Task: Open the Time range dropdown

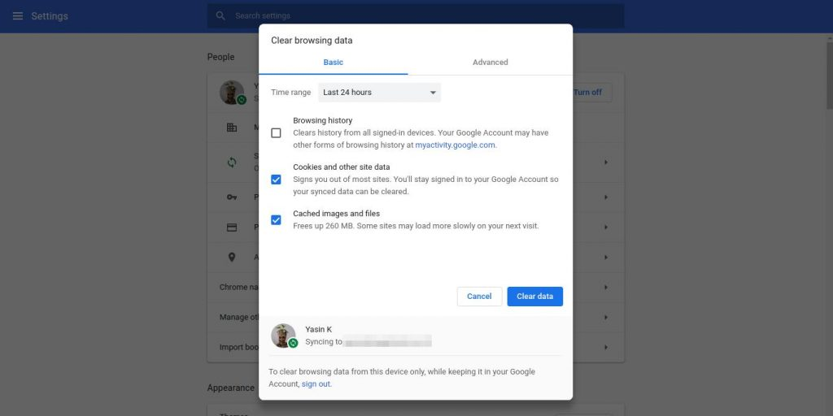Action: point(379,93)
